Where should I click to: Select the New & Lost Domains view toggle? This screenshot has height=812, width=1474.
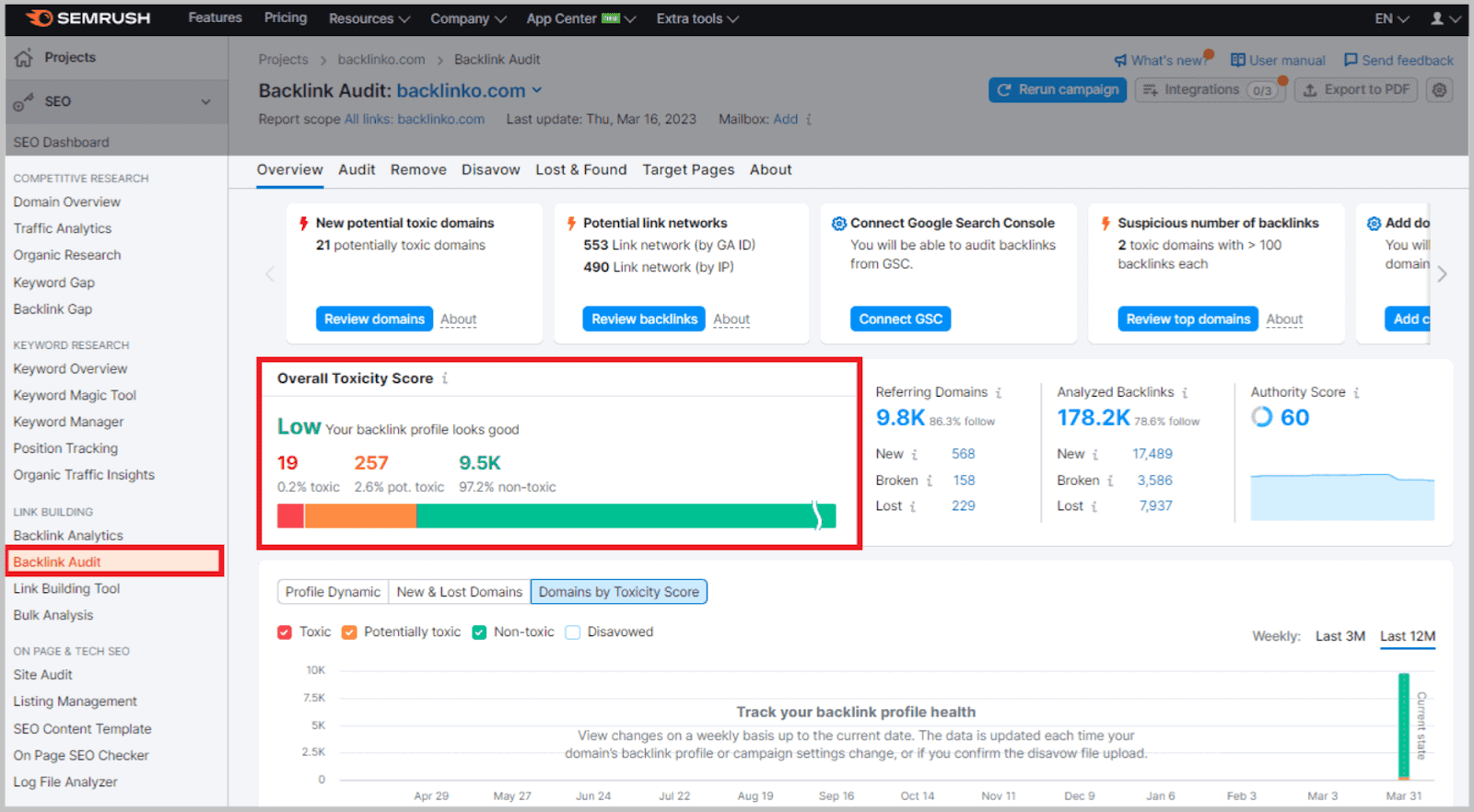[459, 592]
